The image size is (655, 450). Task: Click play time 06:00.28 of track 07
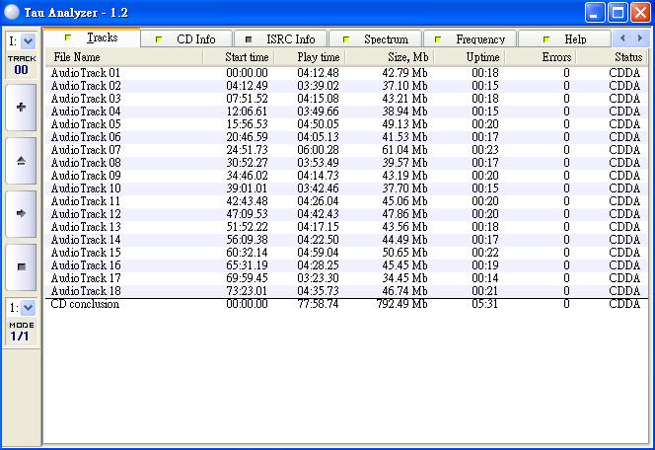point(318,150)
